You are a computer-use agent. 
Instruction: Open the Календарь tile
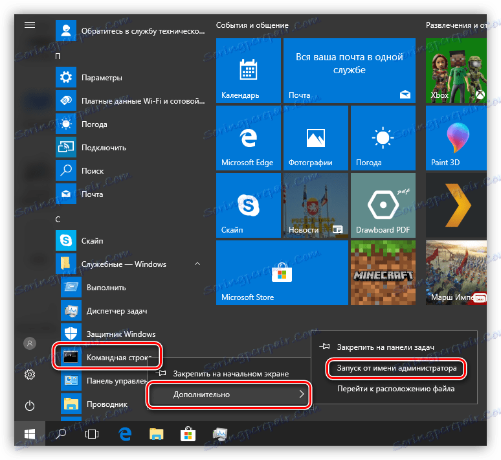coord(249,71)
